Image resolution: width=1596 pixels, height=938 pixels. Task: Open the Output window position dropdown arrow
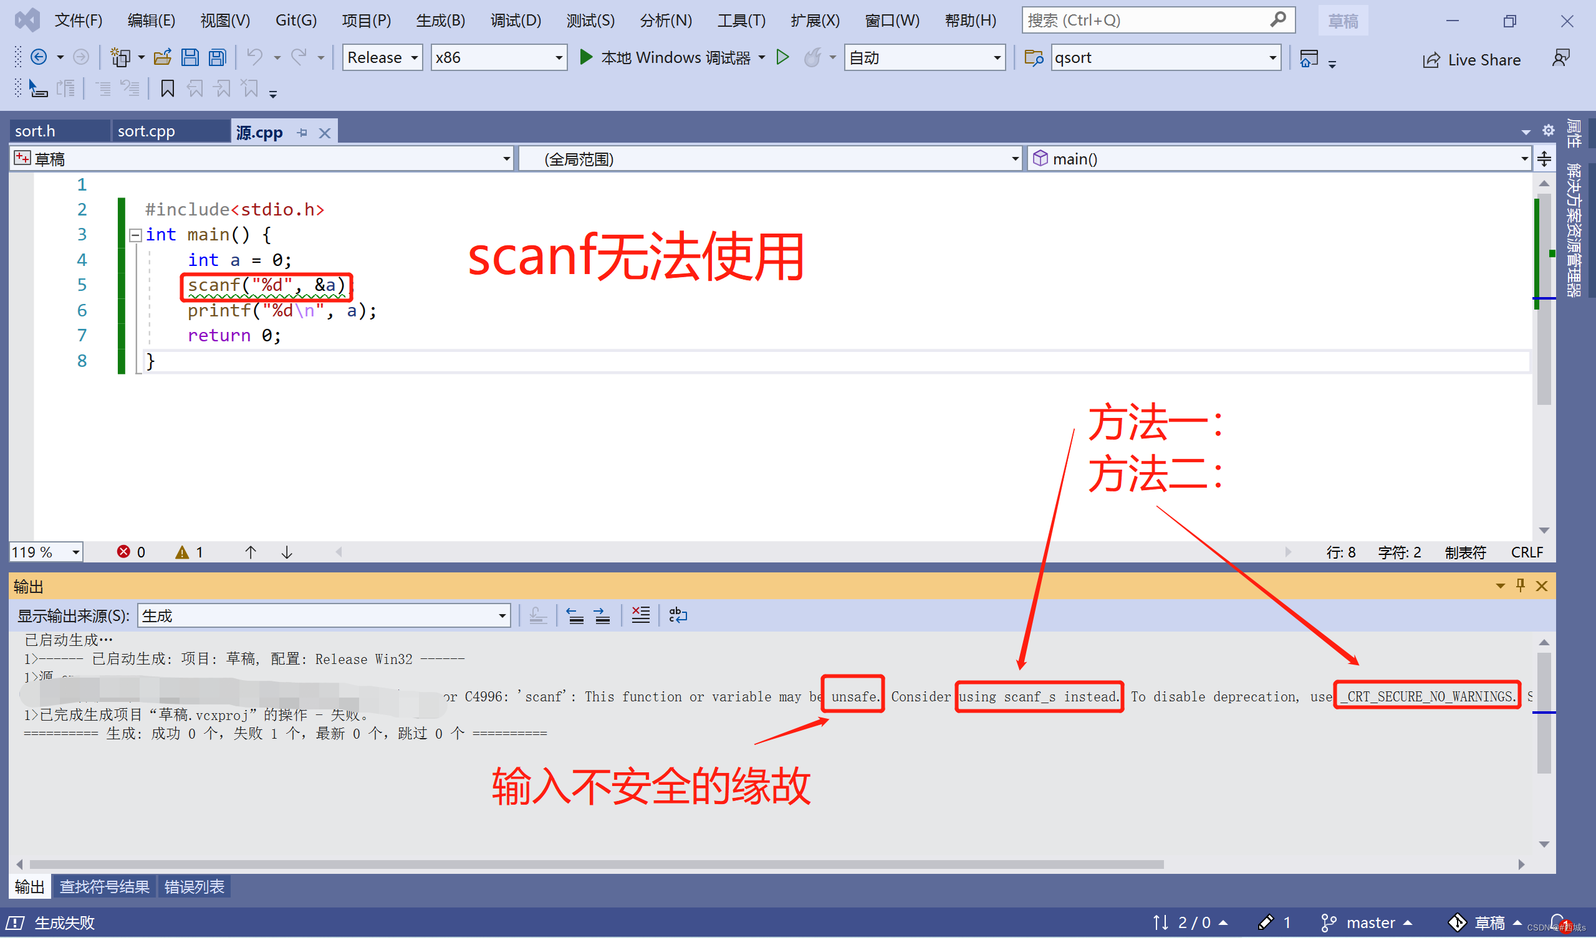pyautogui.click(x=1501, y=586)
